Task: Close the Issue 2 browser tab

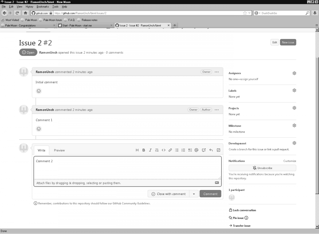Action: tap(168, 26)
